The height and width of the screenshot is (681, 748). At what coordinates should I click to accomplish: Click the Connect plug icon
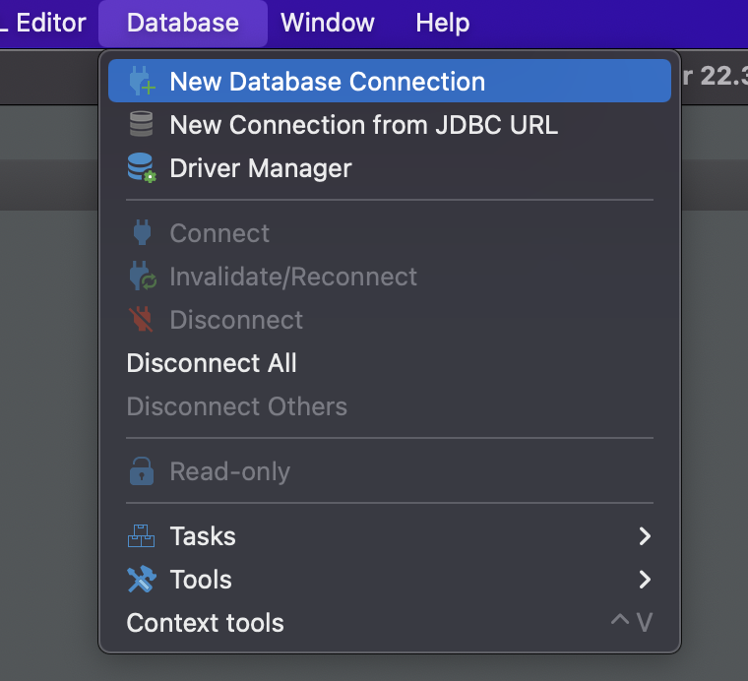coord(142,233)
